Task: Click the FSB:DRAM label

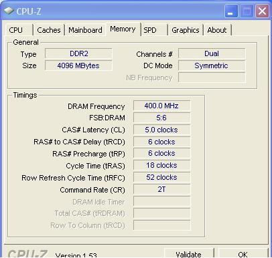Action: click(x=107, y=118)
